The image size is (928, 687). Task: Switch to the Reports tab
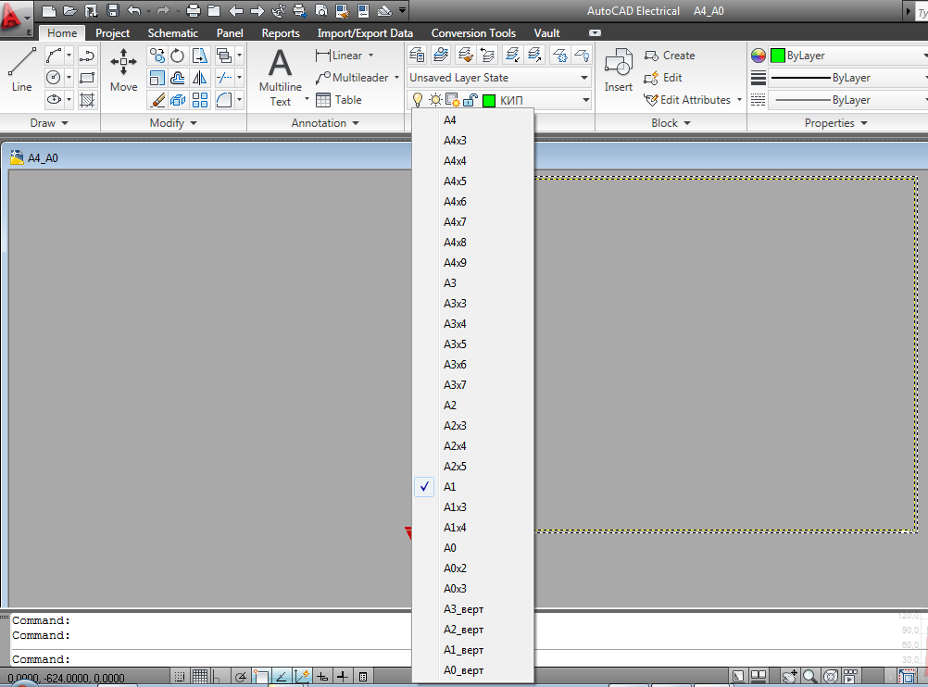point(281,33)
